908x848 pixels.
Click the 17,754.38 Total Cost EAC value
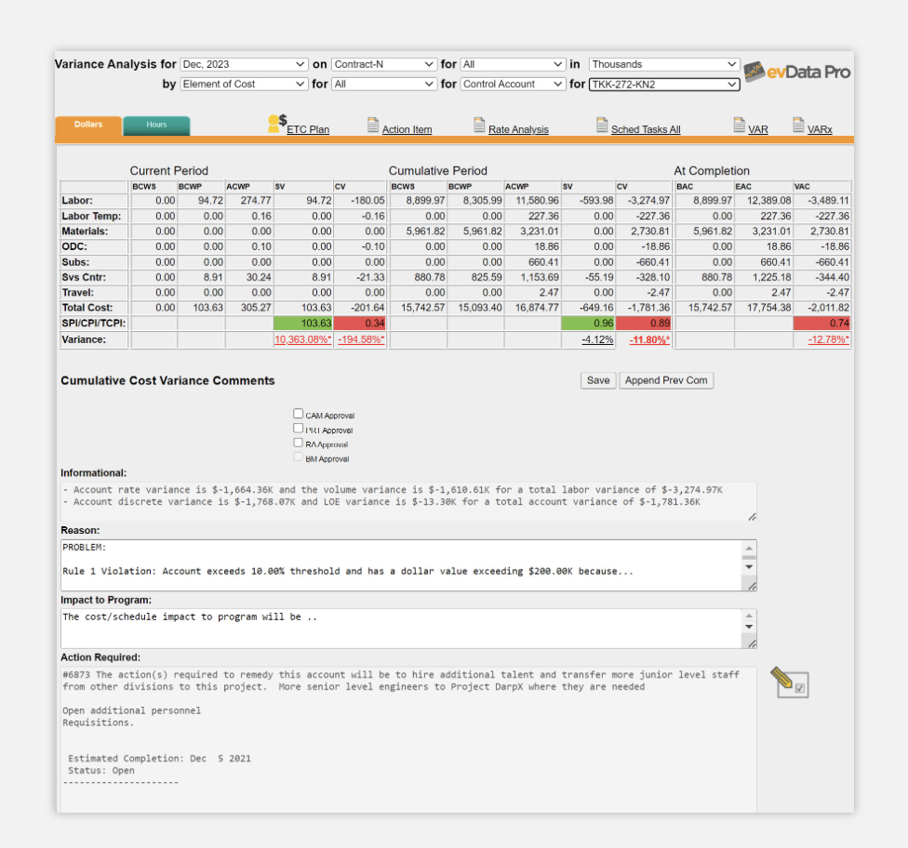click(x=769, y=308)
